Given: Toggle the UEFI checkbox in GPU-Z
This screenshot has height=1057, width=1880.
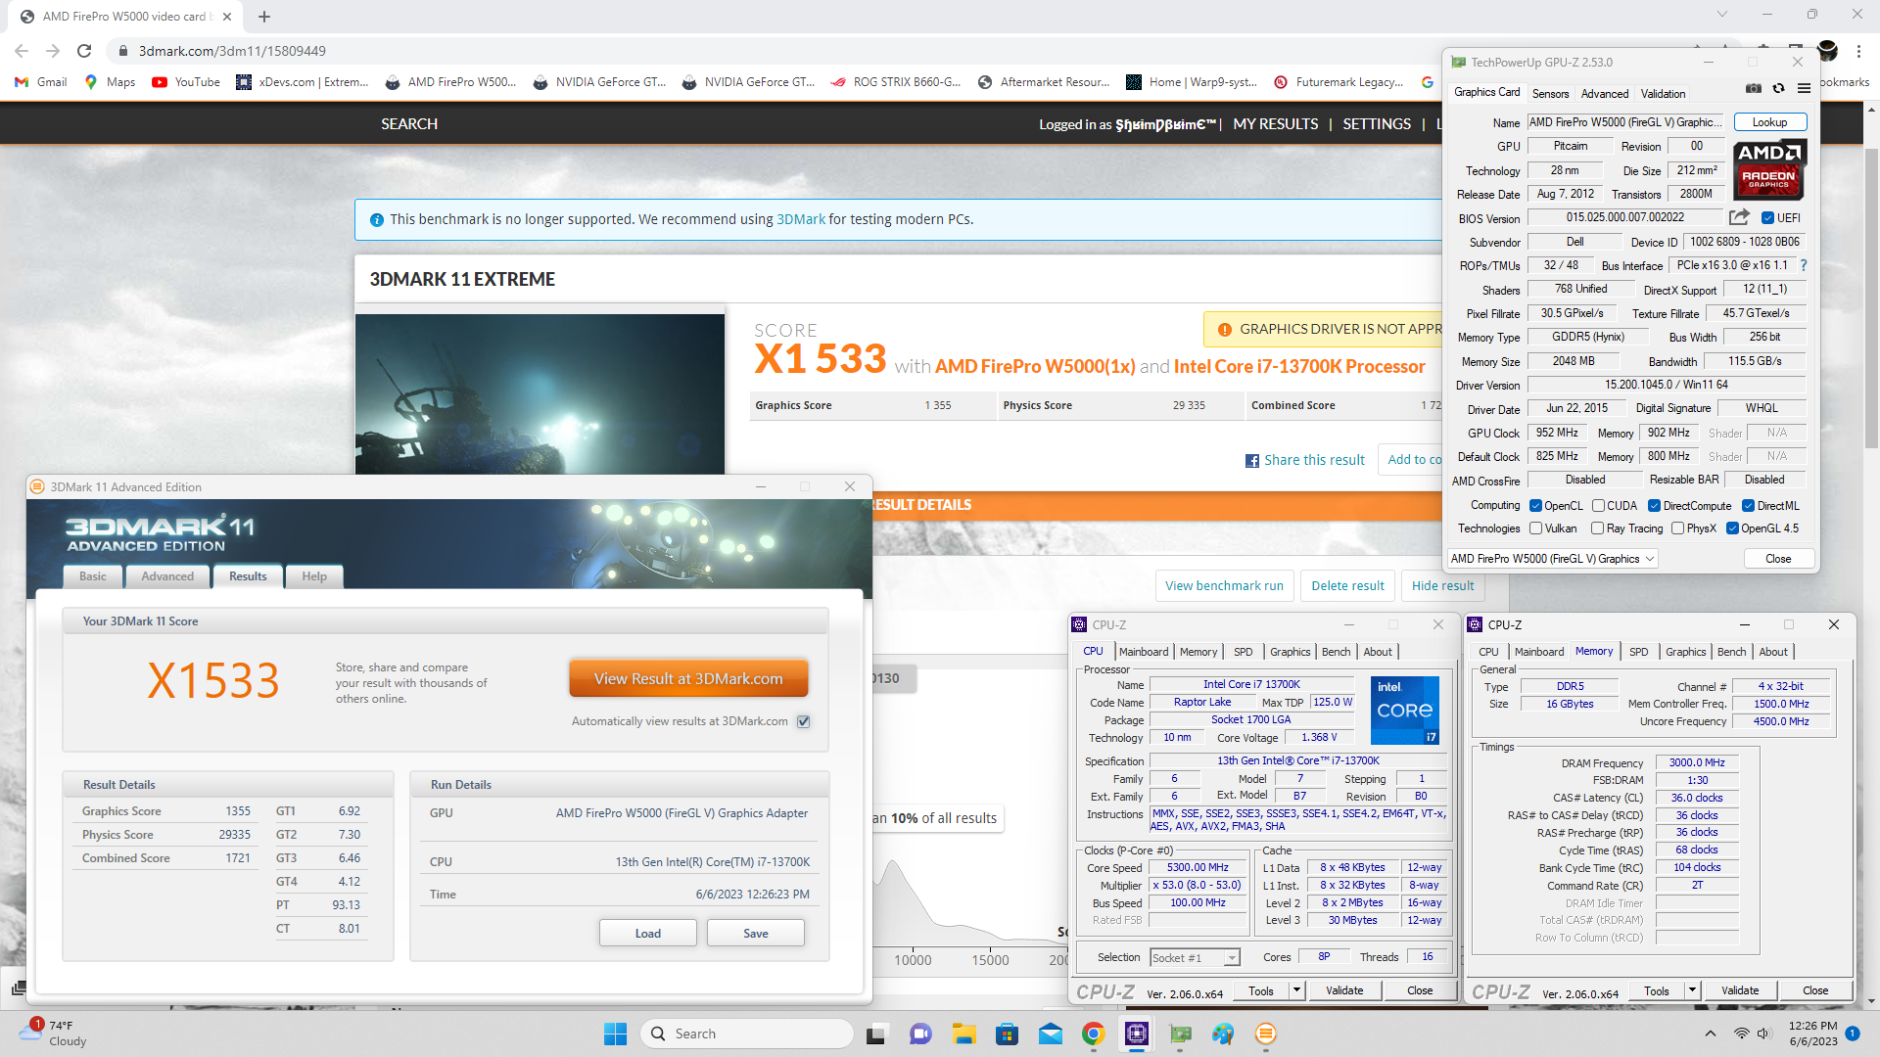Looking at the screenshot, I should (1767, 217).
